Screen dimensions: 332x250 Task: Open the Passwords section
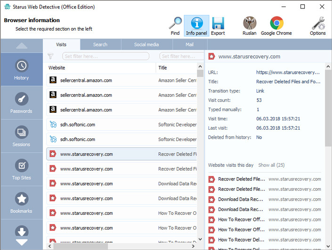[21, 103]
